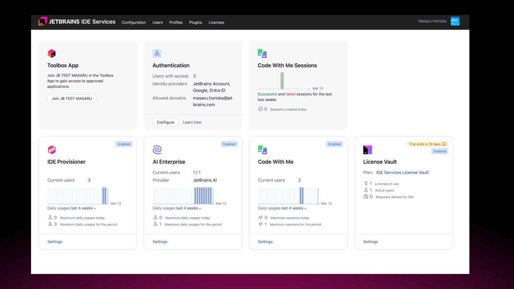The width and height of the screenshot is (514, 289).
Task: Expand IDE Provisioner last 4 weeks dropdown
Action: [84, 208]
